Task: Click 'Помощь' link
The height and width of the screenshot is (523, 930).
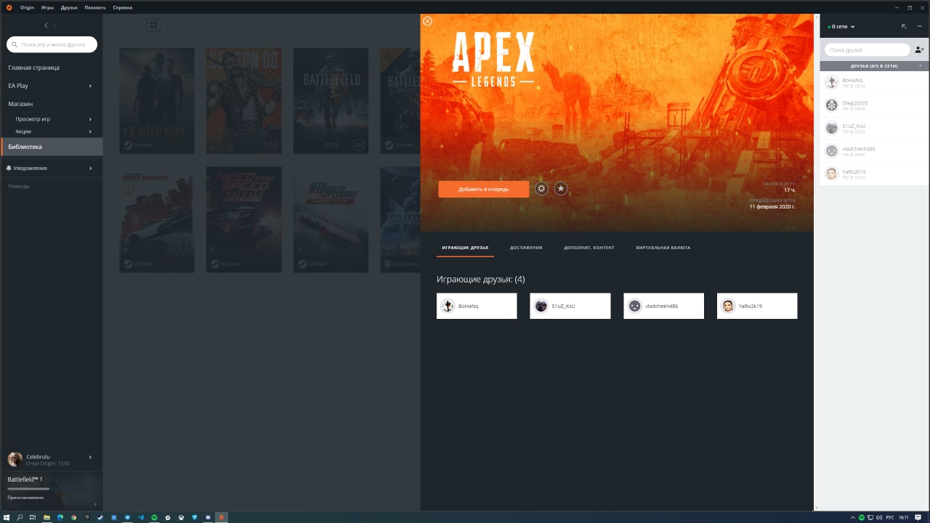Action: point(19,187)
